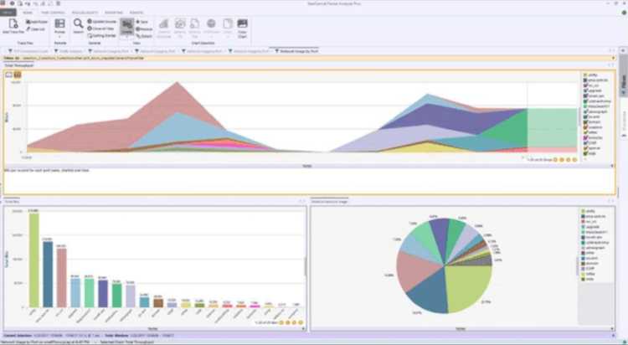This screenshot has width=628, height=345.
Task: Click the Add Trace File icon
Action: (x=13, y=26)
